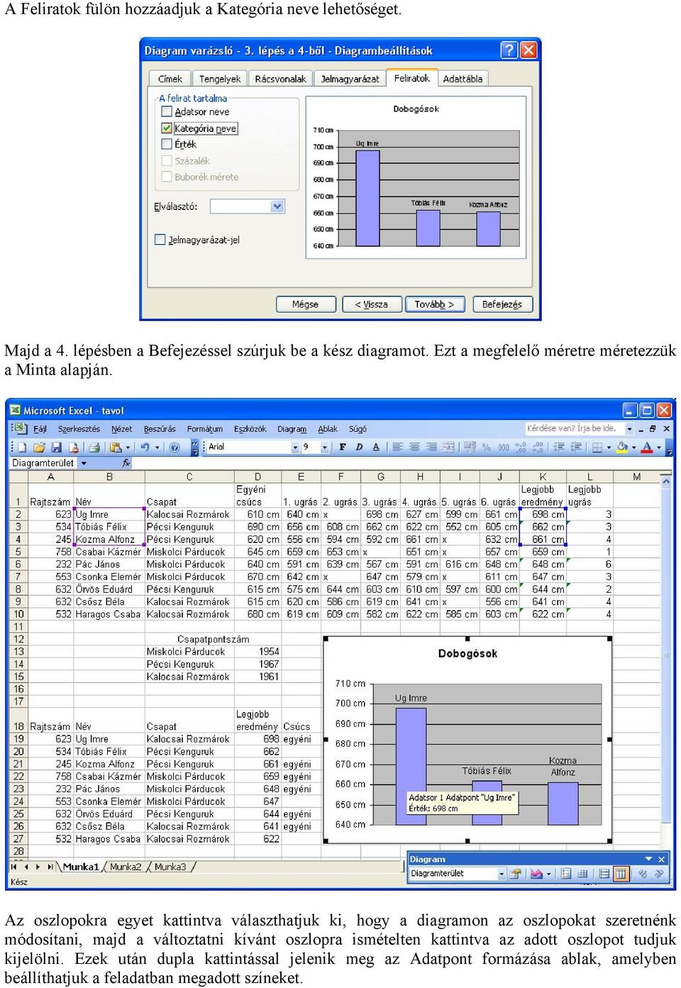This screenshot has width=681, height=988.
Task: Select the Munka2 sheet tab
Action: pyautogui.click(x=126, y=867)
